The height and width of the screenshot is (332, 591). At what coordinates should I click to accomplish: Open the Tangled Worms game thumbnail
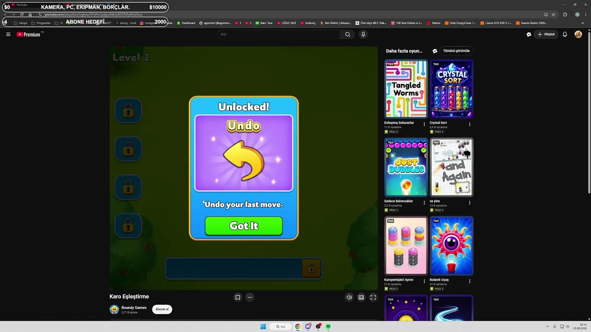point(406,89)
